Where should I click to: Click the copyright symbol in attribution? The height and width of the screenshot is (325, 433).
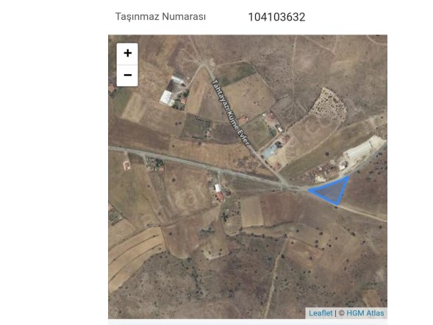pyautogui.click(x=341, y=313)
